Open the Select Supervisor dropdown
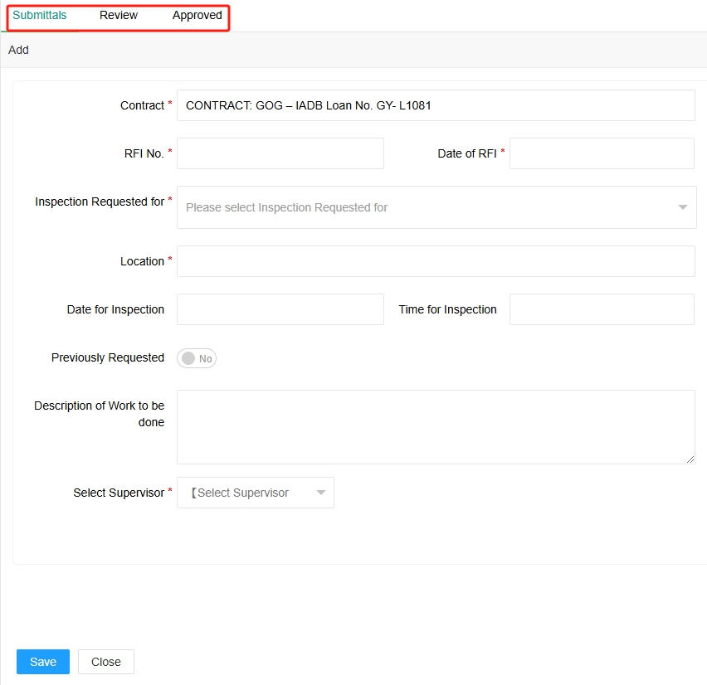Viewport: 707px width, 685px height. click(256, 493)
